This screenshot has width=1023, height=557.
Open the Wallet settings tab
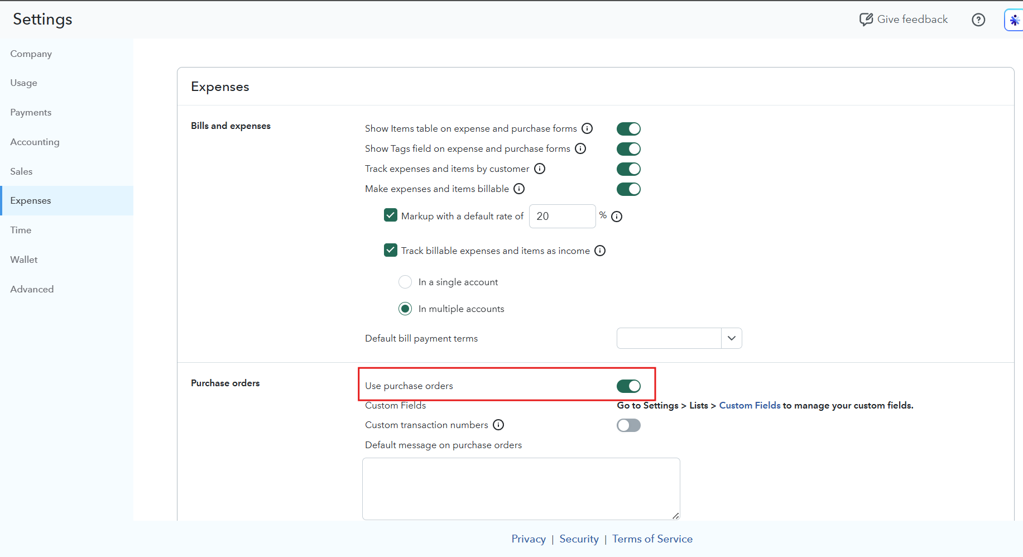[x=67, y=260]
